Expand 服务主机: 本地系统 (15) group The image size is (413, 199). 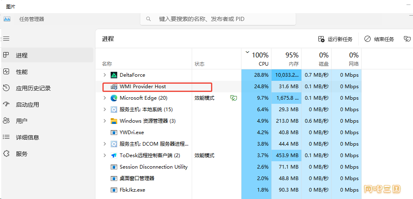point(105,110)
